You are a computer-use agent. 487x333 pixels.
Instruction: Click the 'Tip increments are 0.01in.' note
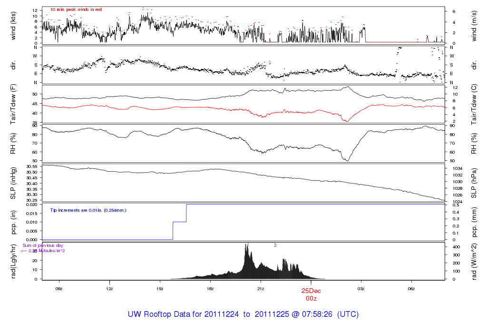pyautogui.click(x=88, y=210)
